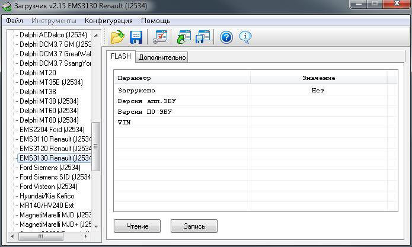Select Delphi MT80 (J2534) in the list
Screen dimensions: 412x247
[49, 120]
